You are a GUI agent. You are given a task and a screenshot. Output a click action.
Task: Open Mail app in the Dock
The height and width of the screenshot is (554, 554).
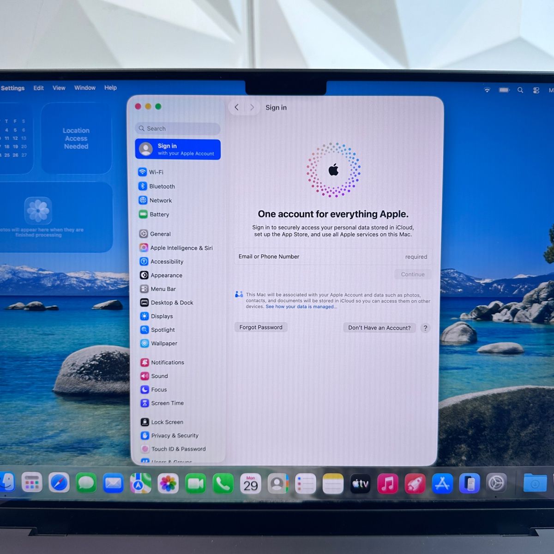click(113, 483)
